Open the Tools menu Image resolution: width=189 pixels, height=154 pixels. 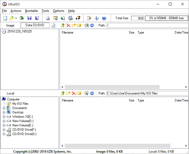coord(45,11)
